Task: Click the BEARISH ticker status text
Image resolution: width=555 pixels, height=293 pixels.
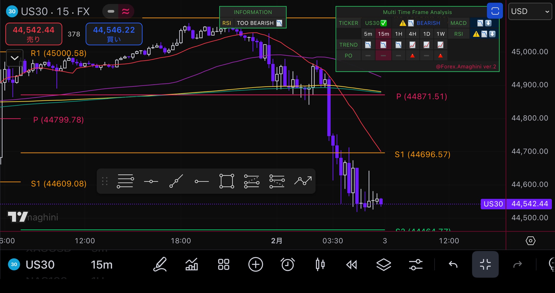Action: click(x=428, y=23)
